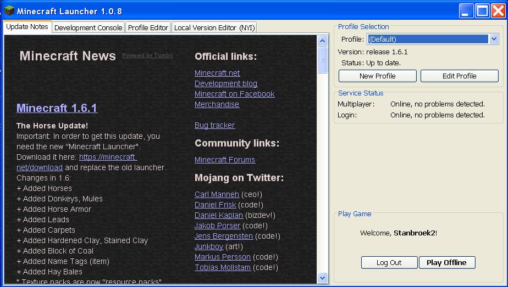Screen dimensions: 508x287
Task: Visit the Minecraft Forums link
Action: pos(224,160)
